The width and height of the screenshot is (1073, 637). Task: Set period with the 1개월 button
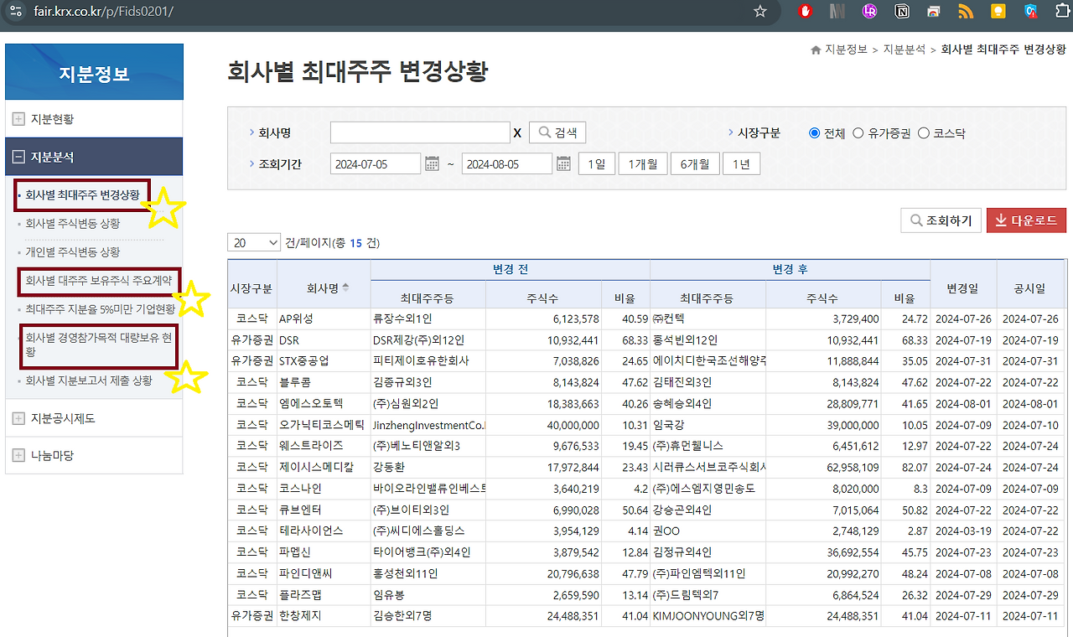coord(643,163)
